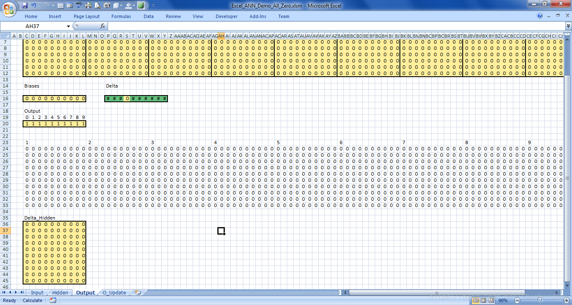Image resolution: width=572 pixels, height=305 pixels.
Task: Click the Delta label cell
Action: click(x=112, y=86)
